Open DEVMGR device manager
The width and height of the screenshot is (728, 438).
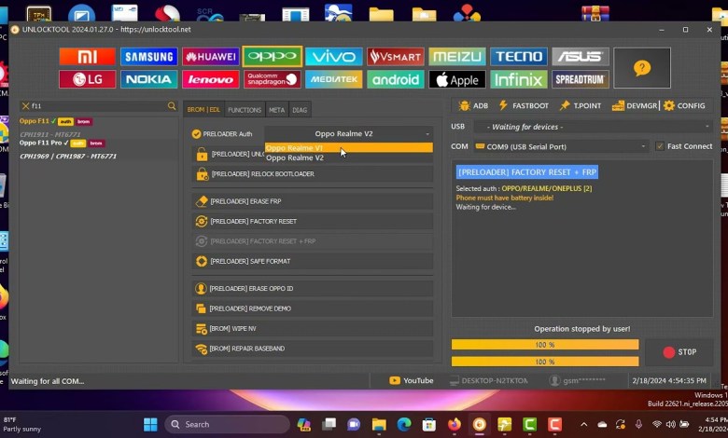point(635,105)
